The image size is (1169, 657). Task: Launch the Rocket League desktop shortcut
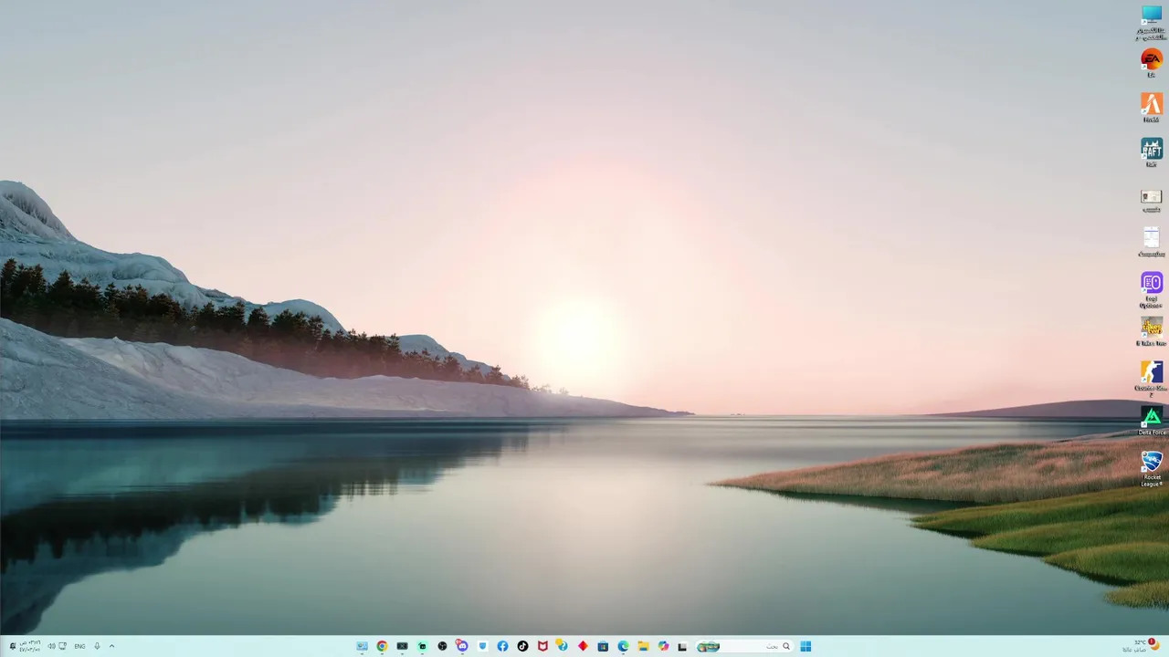point(1152,467)
